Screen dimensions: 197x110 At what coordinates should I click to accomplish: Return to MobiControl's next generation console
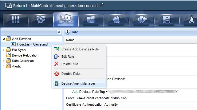56,6
